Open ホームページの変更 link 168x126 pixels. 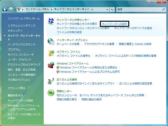[x=68, y=44]
